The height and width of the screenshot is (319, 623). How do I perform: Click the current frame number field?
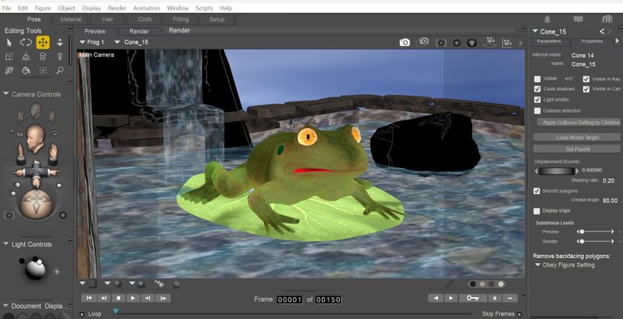(290, 299)
